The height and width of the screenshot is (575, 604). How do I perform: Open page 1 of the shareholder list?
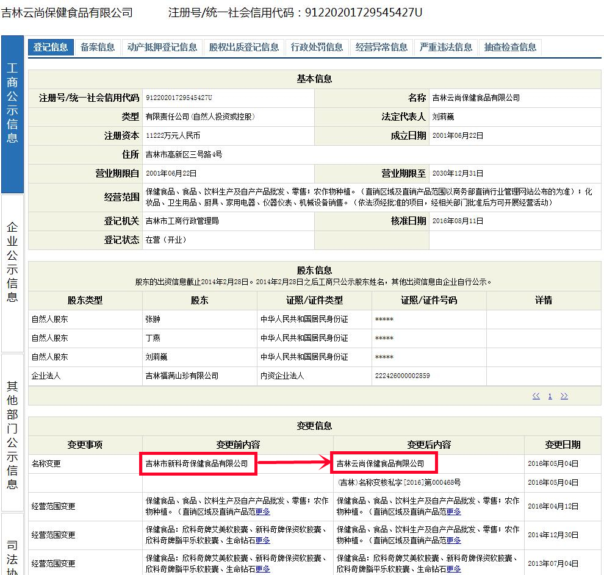550,396
